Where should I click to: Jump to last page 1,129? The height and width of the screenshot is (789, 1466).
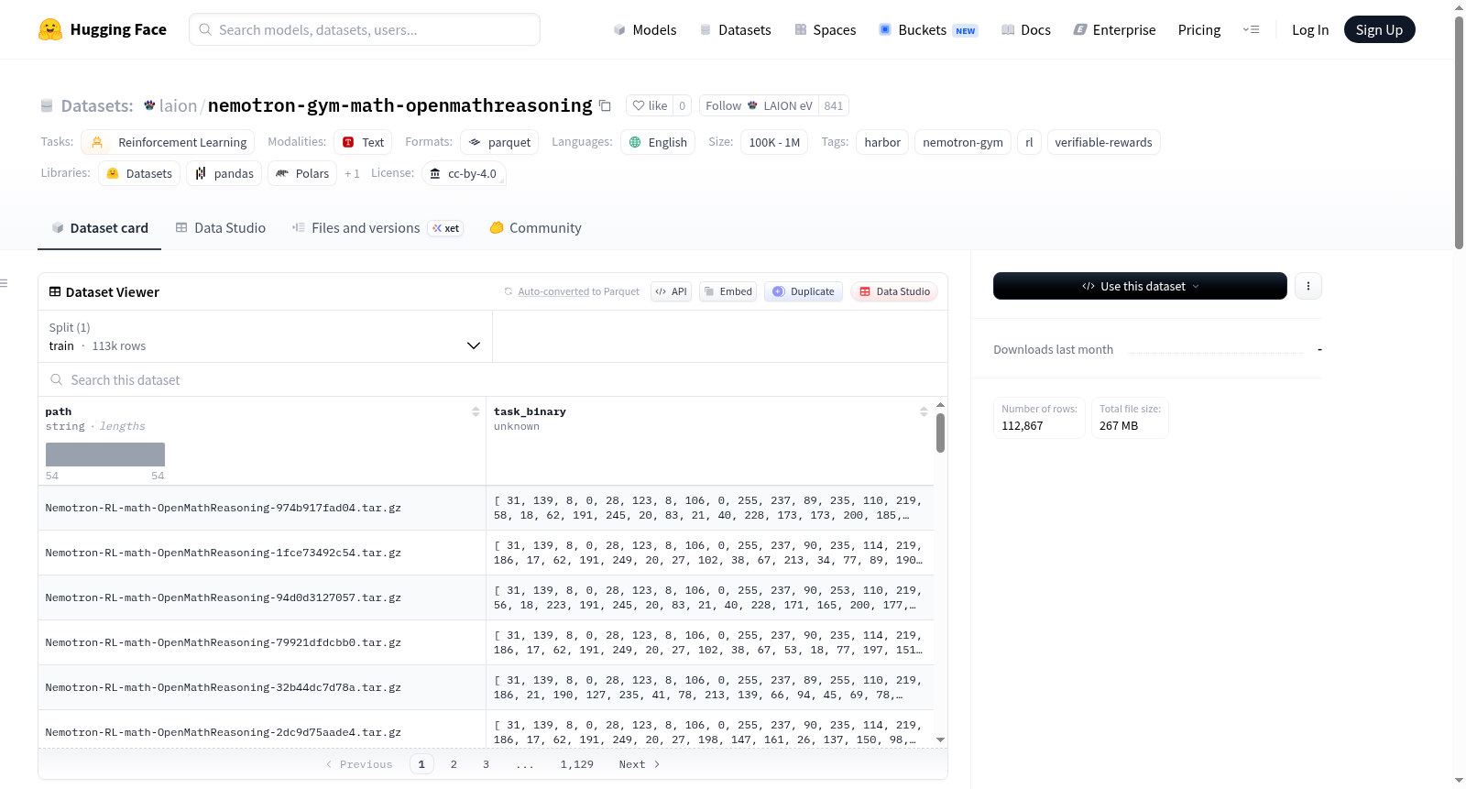click(x=577, y=764)
